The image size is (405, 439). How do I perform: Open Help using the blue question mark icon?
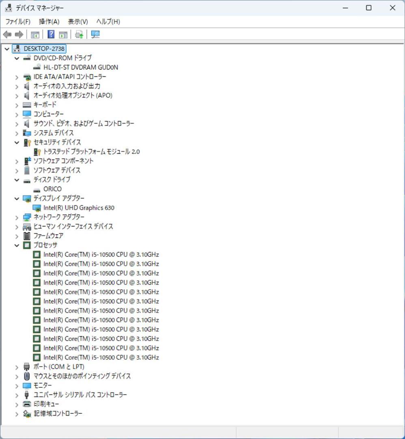pyautogui.click(x=50, y=35)
